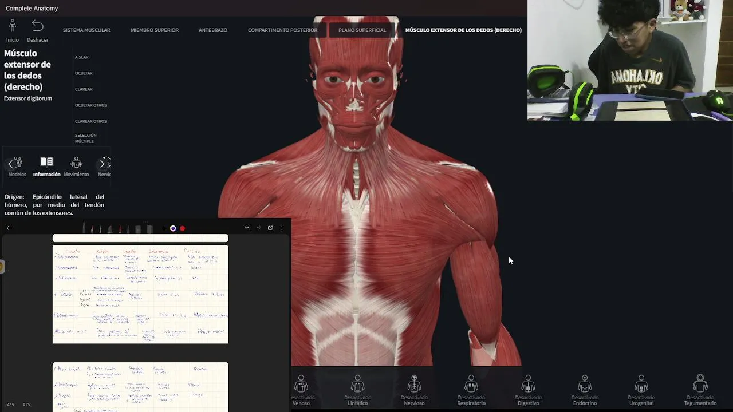Go to Inicio home icon
733x412 pixels.
pyautogui.click(x=13, y=26)
